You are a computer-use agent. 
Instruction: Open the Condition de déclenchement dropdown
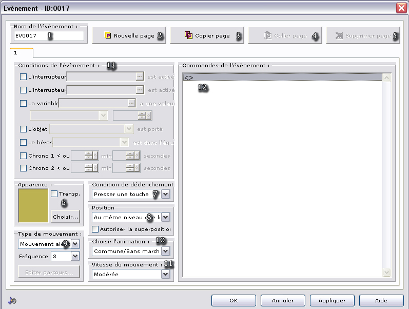tap(165, 195)
